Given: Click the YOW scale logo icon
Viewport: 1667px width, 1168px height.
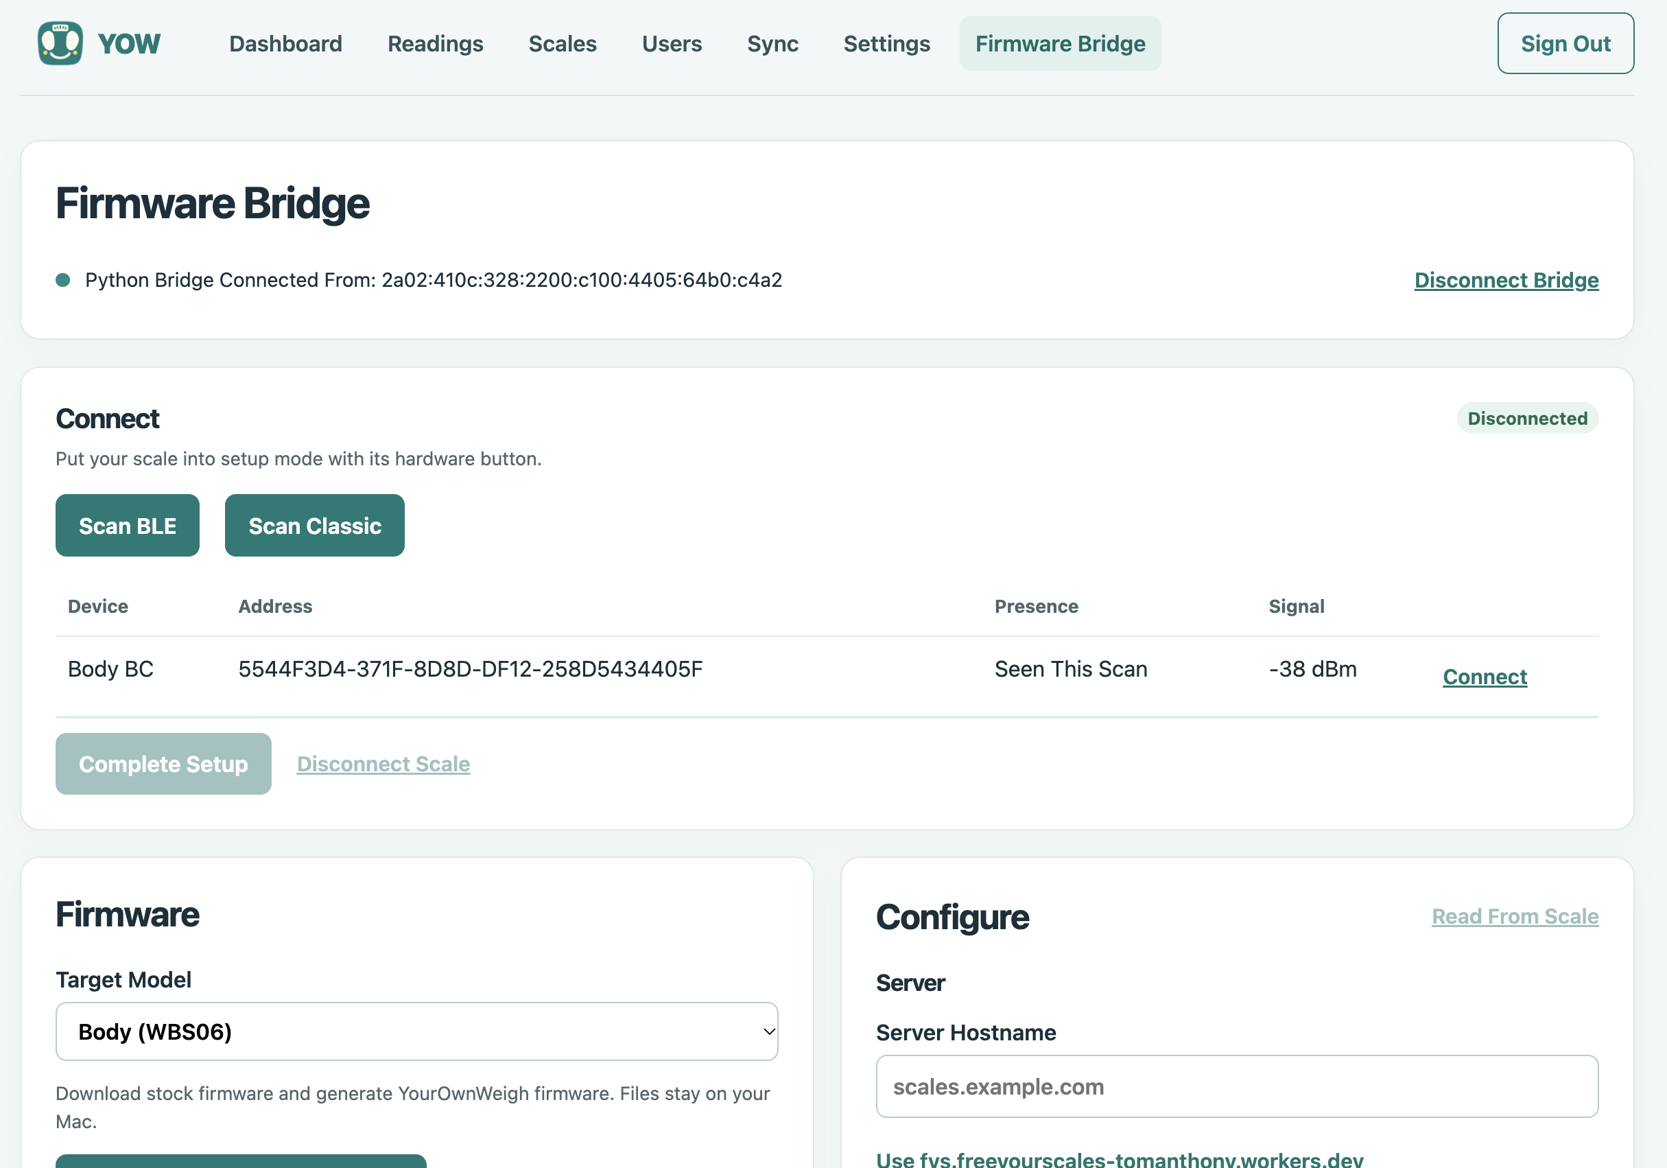Looking at the screenshot, I should [x=60, y=44].
